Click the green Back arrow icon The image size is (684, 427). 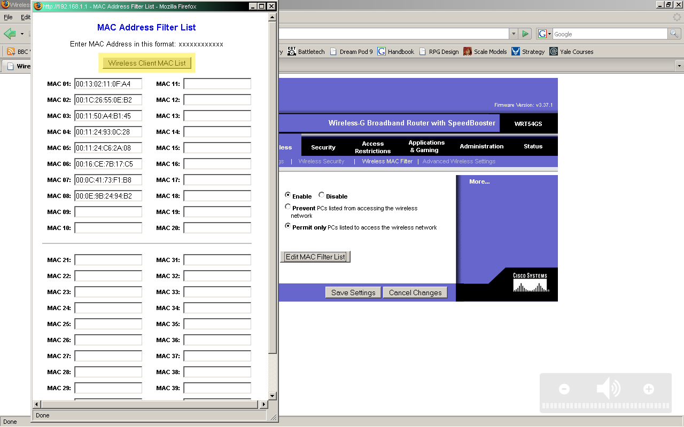point(10,34)
